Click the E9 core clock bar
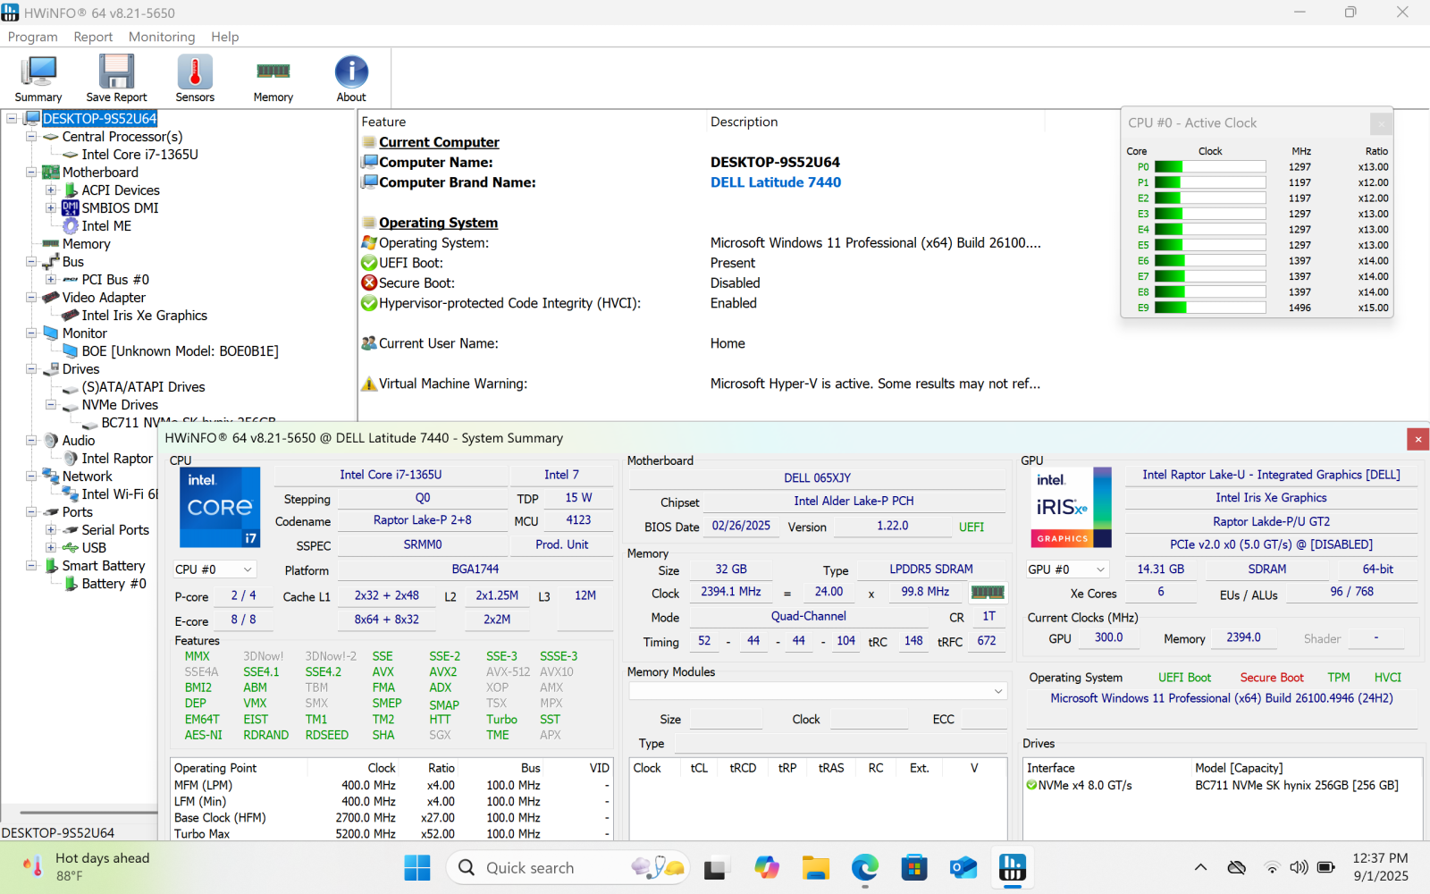This screenshot has width=1430, height=894. pos(1210,308)
